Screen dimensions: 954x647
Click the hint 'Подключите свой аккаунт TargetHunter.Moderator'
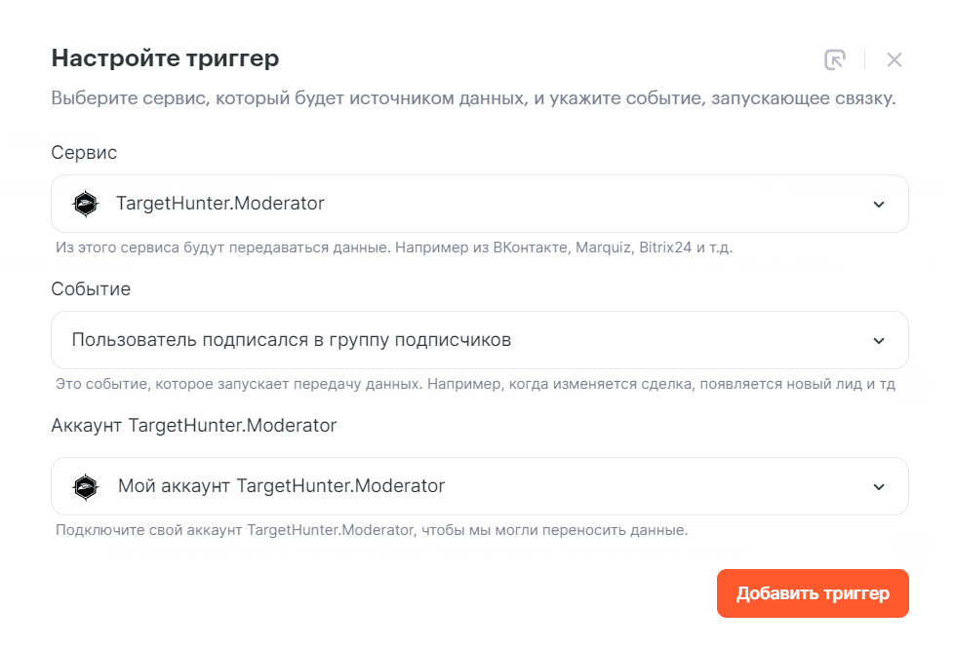pos(372,530)
